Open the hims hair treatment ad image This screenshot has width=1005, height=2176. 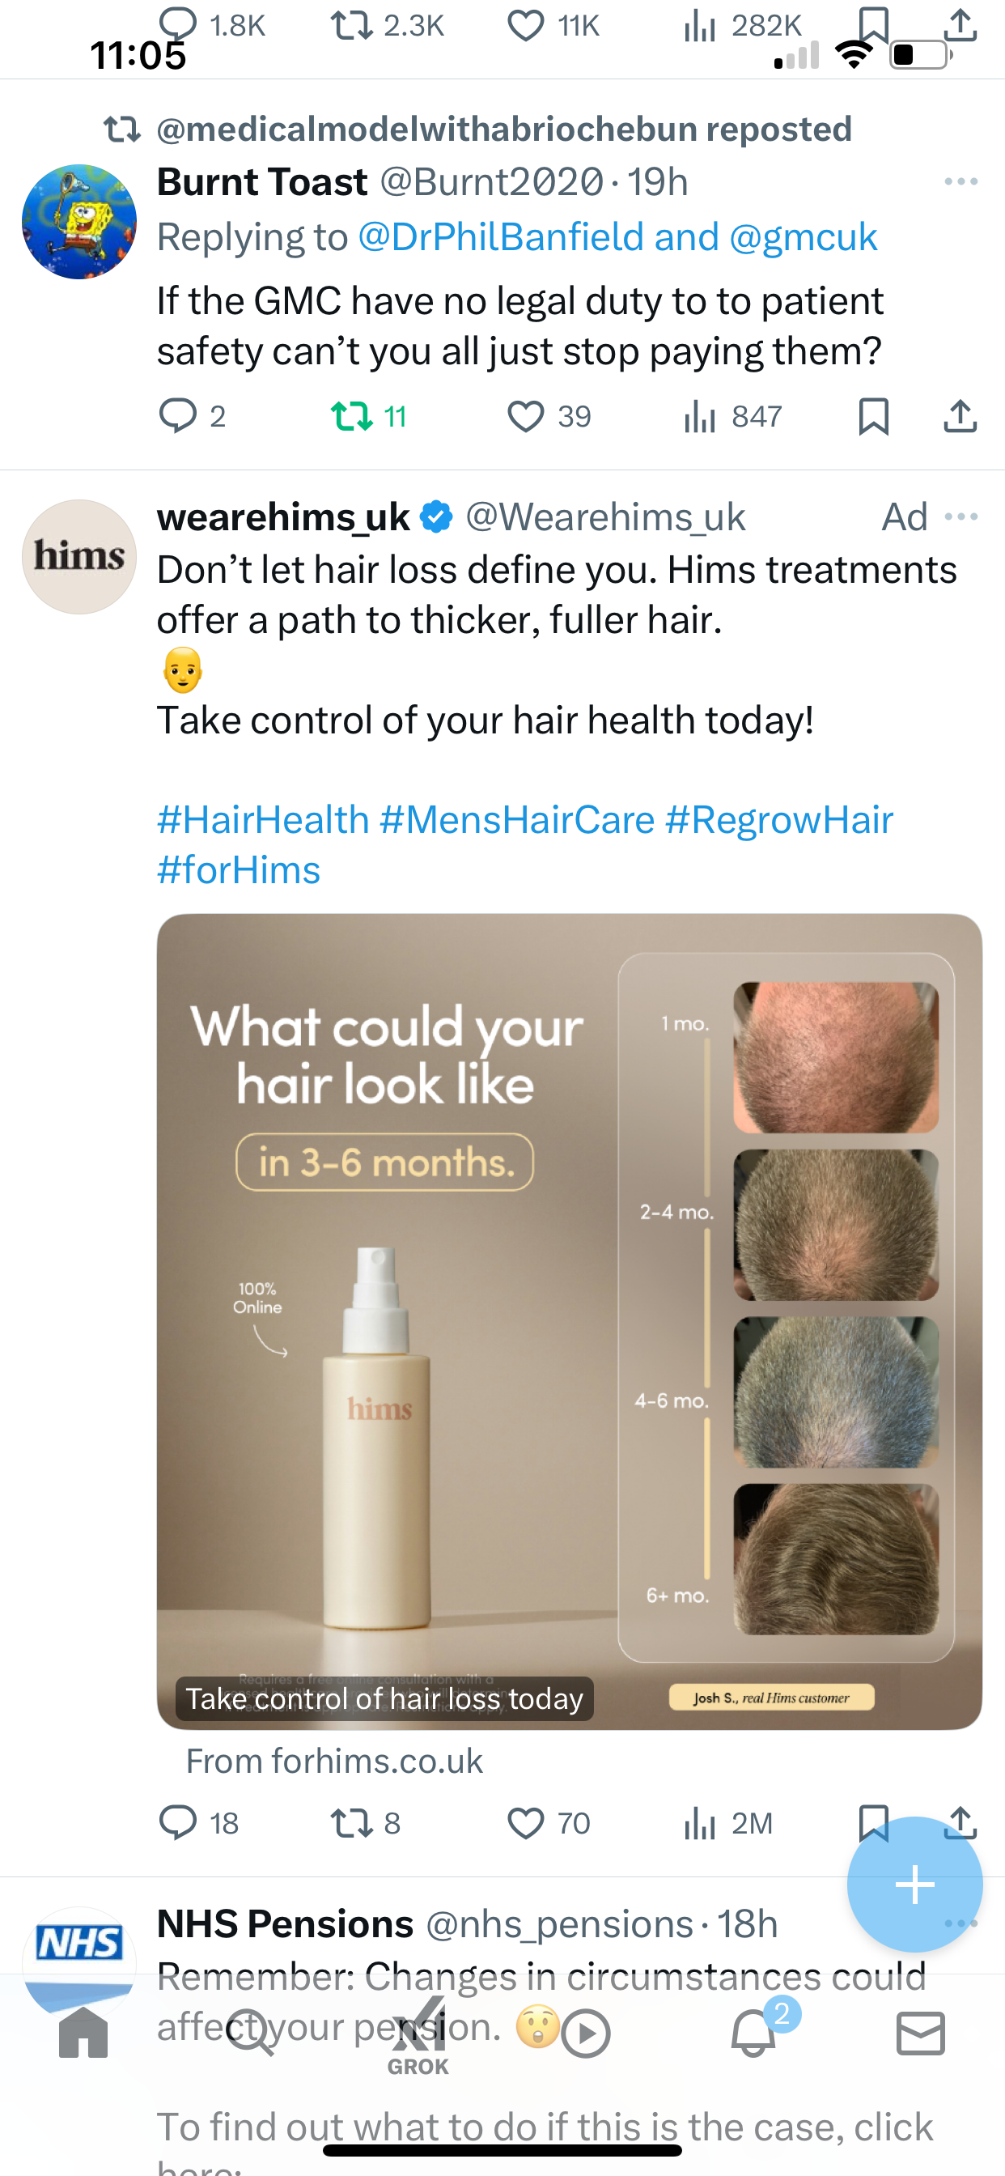pos(569,1321)
